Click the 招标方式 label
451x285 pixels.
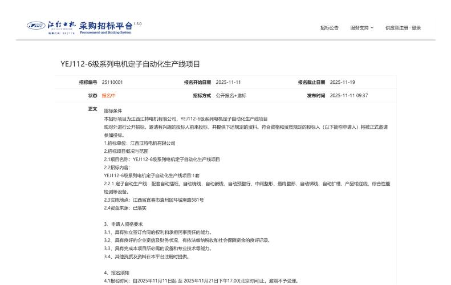[202, 96]
